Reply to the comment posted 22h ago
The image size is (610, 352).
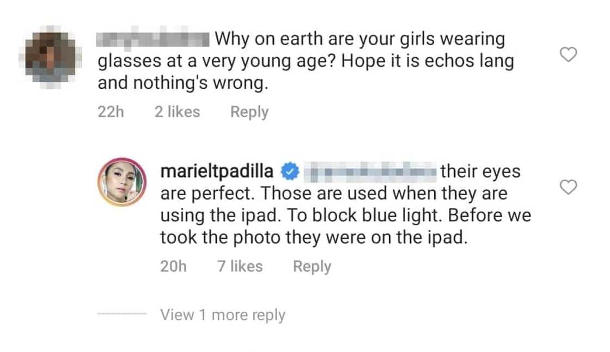249,112
